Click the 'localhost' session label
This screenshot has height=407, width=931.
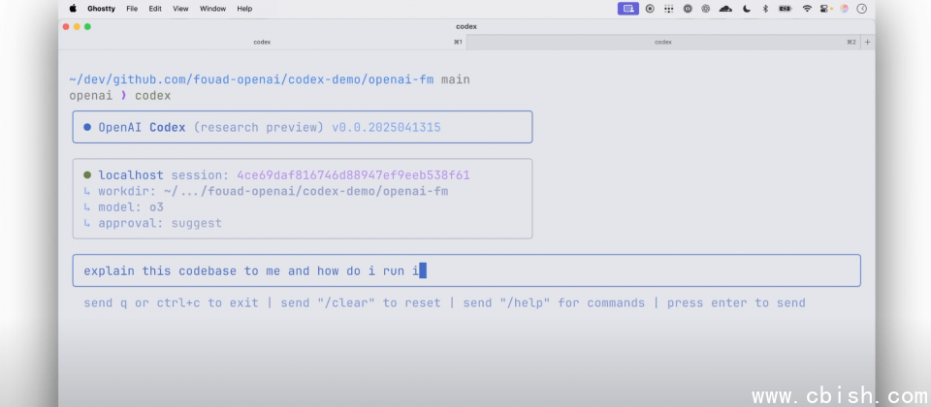131,175
